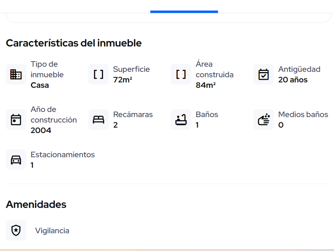
Task: Click the Amenidades section heading
Action: coord(36,204)
